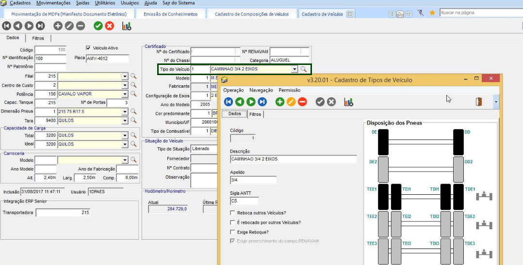523x265 pixels.
Task: Expand the Tipo do Veículo dropdown
Action: tap(294, 69)
